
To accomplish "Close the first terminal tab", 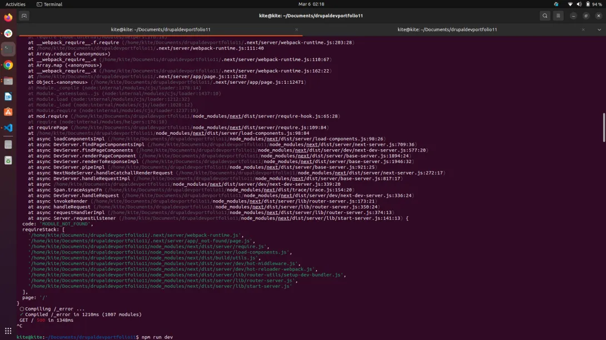I will click(296, 29).
